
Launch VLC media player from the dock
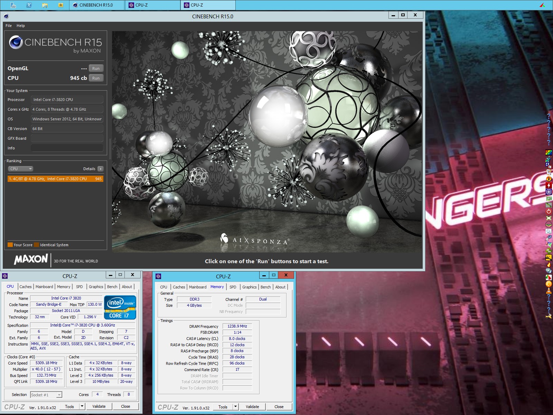(549, 290)
